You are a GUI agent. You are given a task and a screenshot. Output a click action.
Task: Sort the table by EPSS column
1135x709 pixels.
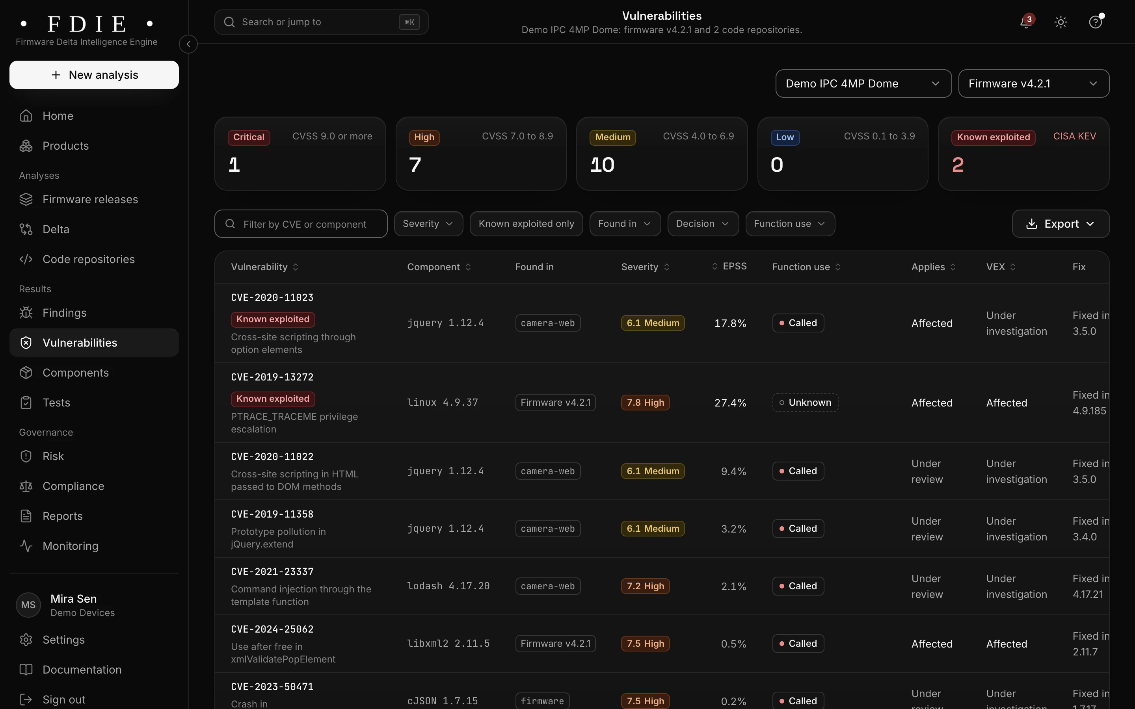[x=729, y=266]
